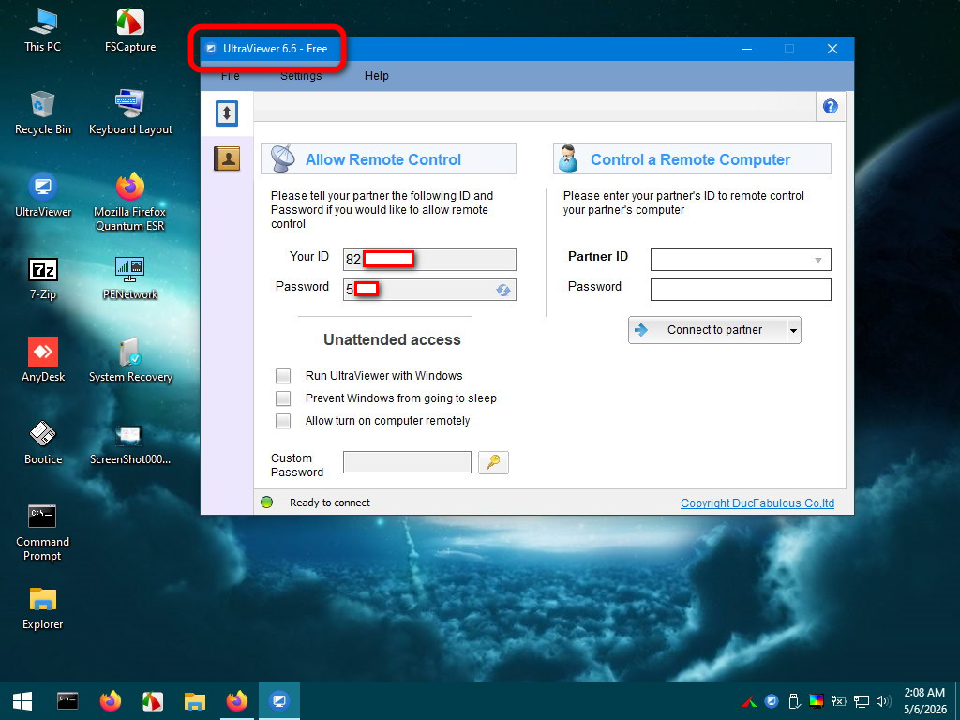Enable Run UltraViewer with Windows checkbox
The height and width of the screenshot is (720, 960).
(x=283, y=375)
